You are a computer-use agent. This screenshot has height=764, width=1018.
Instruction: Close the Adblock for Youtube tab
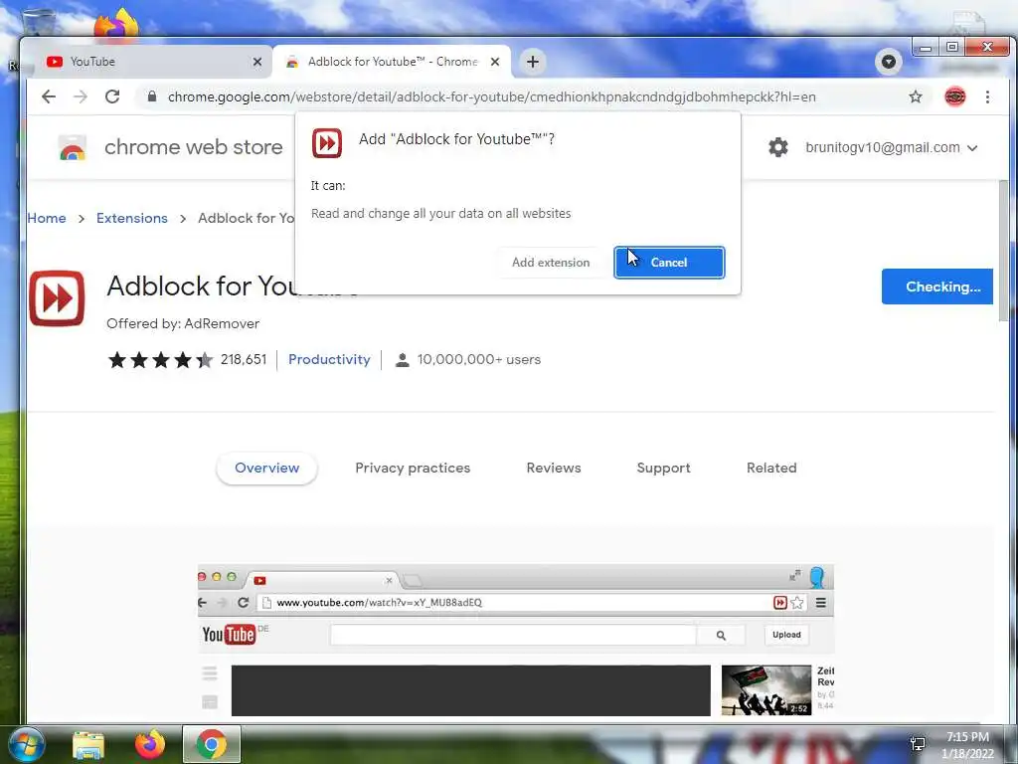[495, 62]
